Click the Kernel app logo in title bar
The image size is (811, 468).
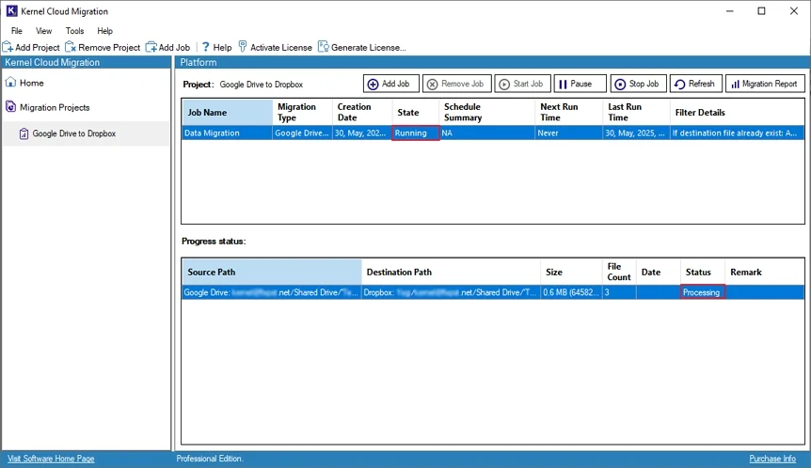point(11,11)
